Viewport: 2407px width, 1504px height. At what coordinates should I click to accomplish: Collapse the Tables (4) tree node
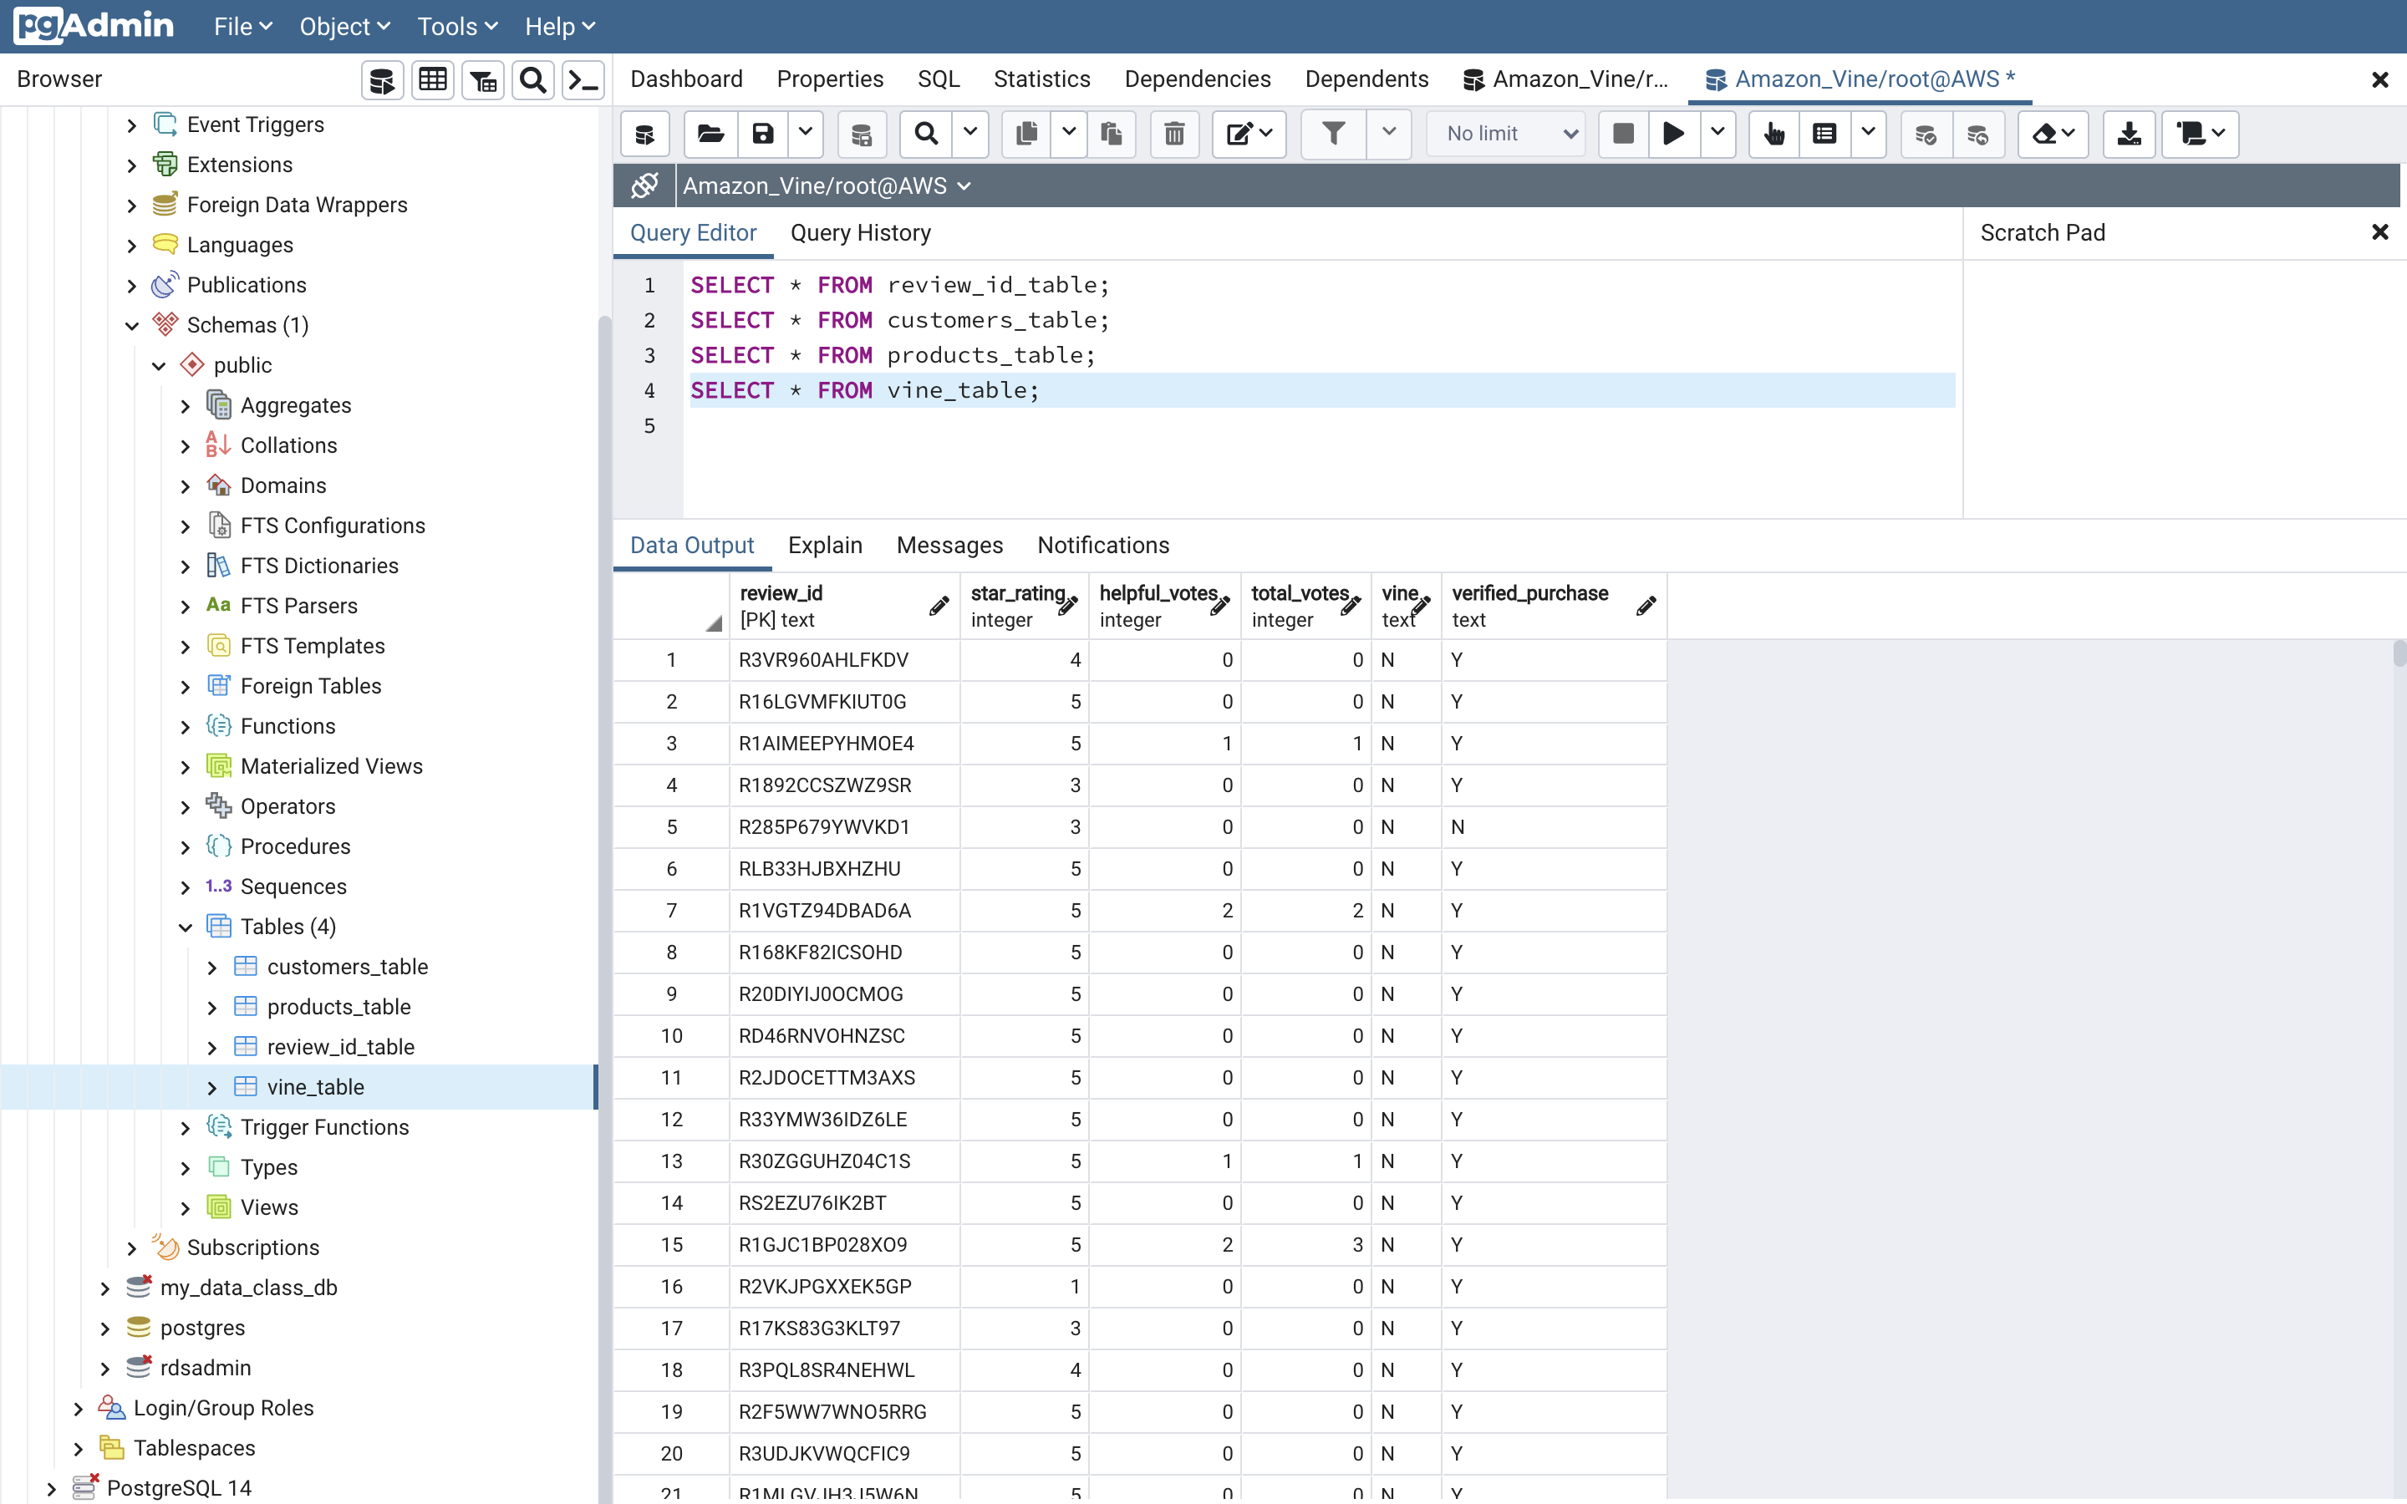[x=185, y=928]
